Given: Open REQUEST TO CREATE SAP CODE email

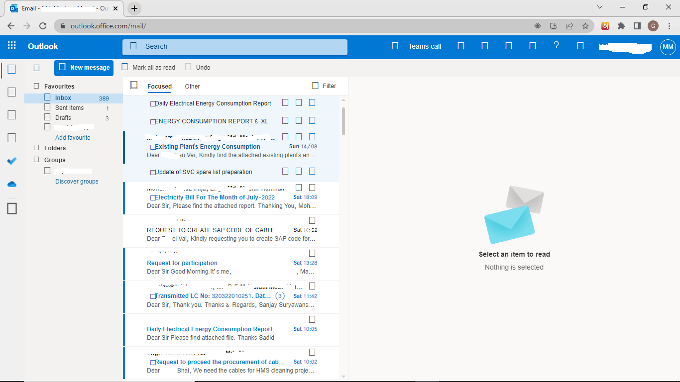Looking at the screenshot, I should click(231, 231).
